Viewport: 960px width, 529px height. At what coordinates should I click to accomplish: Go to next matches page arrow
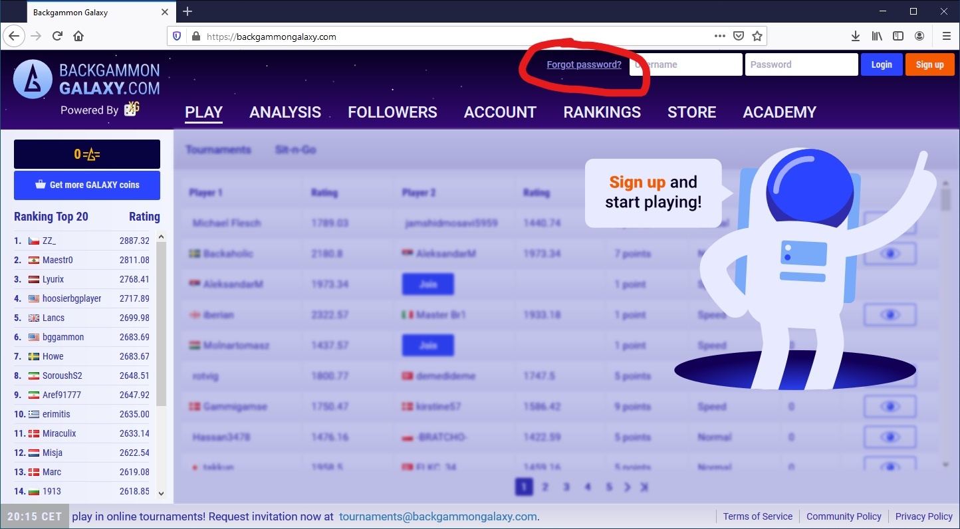click(x=627, y=487)
